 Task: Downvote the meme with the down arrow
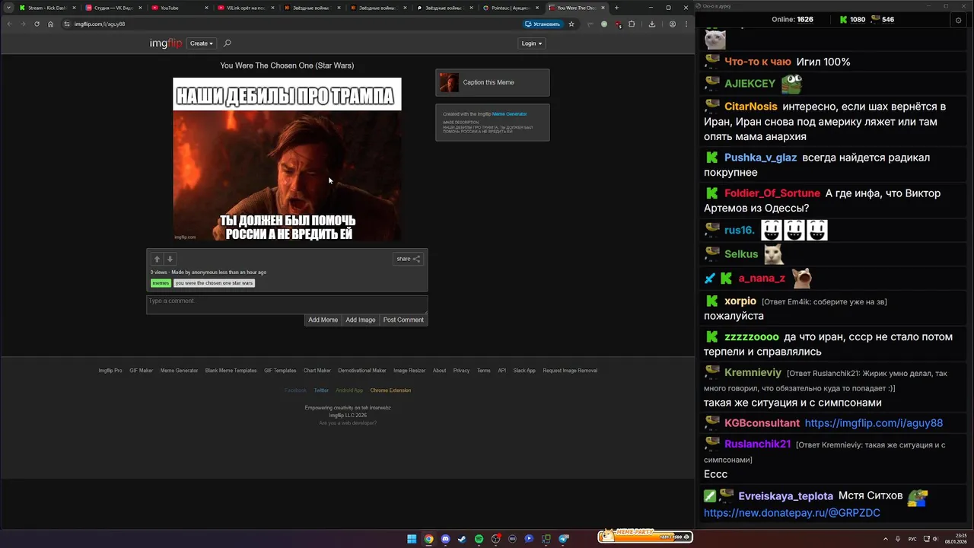coord(170,259)
